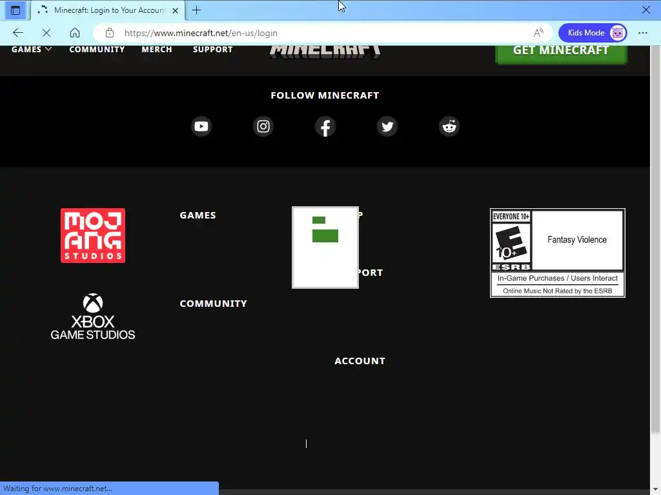Click the GET MINECRAFT green button
Image resolution: width=661 pixels, height=495 pixels.
pos(561,54)
